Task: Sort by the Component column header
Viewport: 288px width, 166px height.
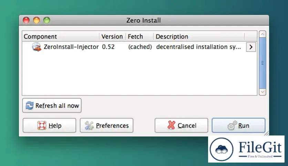Action: (61, 36)
